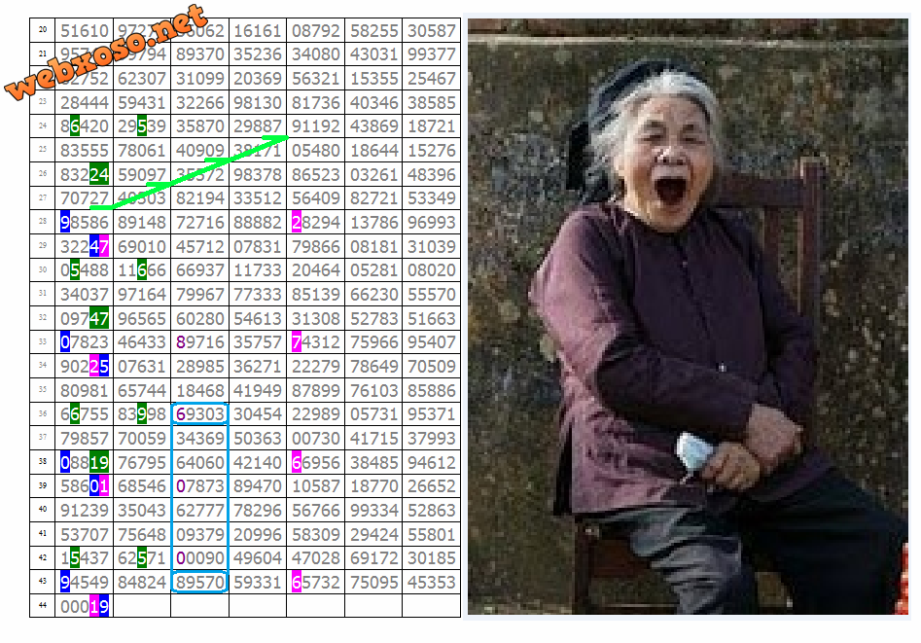
Task: Click cell 59097 crossed by the green arrow
Action: coord(142,175)
